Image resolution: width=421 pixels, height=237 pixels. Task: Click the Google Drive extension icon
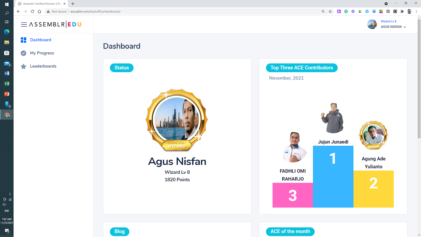tap(360, 11)
